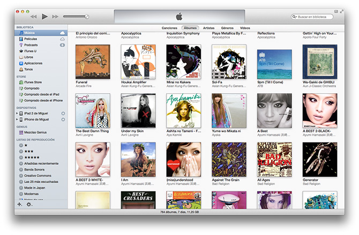
Task: Open Sol-Fa album cover
Action: (x=229, y=62)
